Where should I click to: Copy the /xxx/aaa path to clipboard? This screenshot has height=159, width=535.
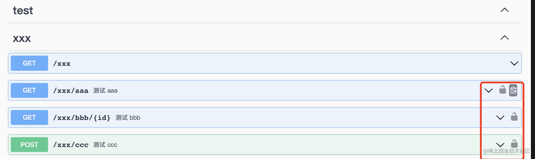(513, 90)
